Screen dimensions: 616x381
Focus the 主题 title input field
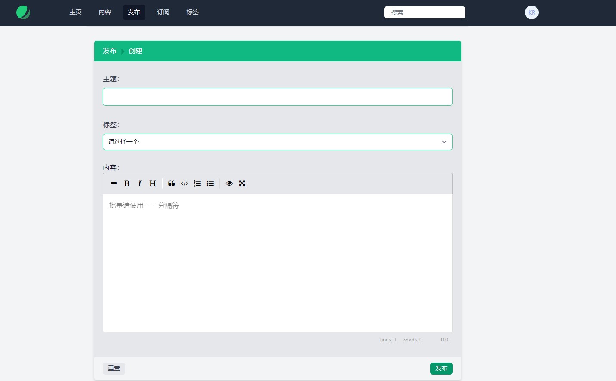(x=277, y=97)
